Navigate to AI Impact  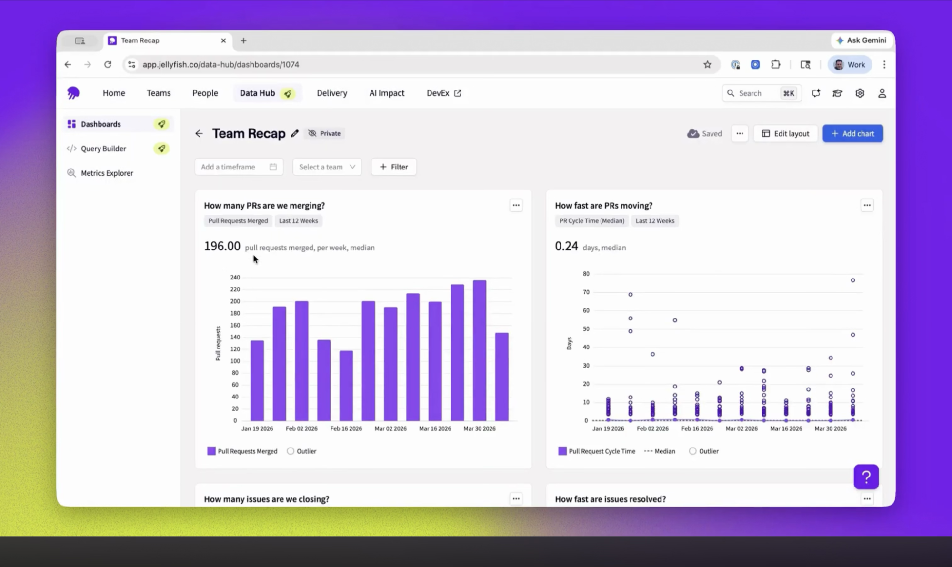pyautogui.click(x=387, y=93)
